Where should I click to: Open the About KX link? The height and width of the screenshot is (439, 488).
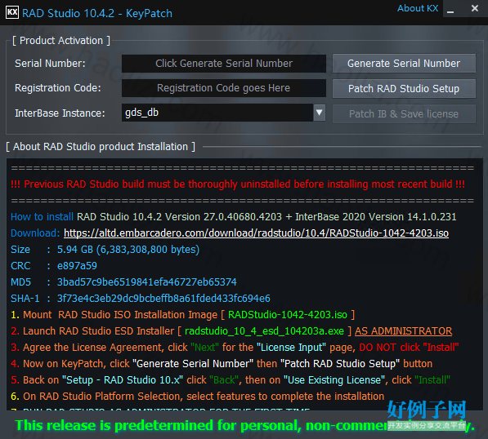(418, 8)
